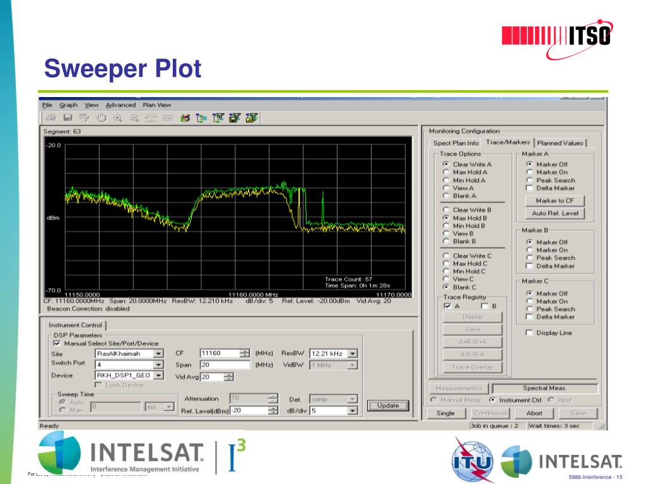Click the print toolbar icon

(51, 118)
